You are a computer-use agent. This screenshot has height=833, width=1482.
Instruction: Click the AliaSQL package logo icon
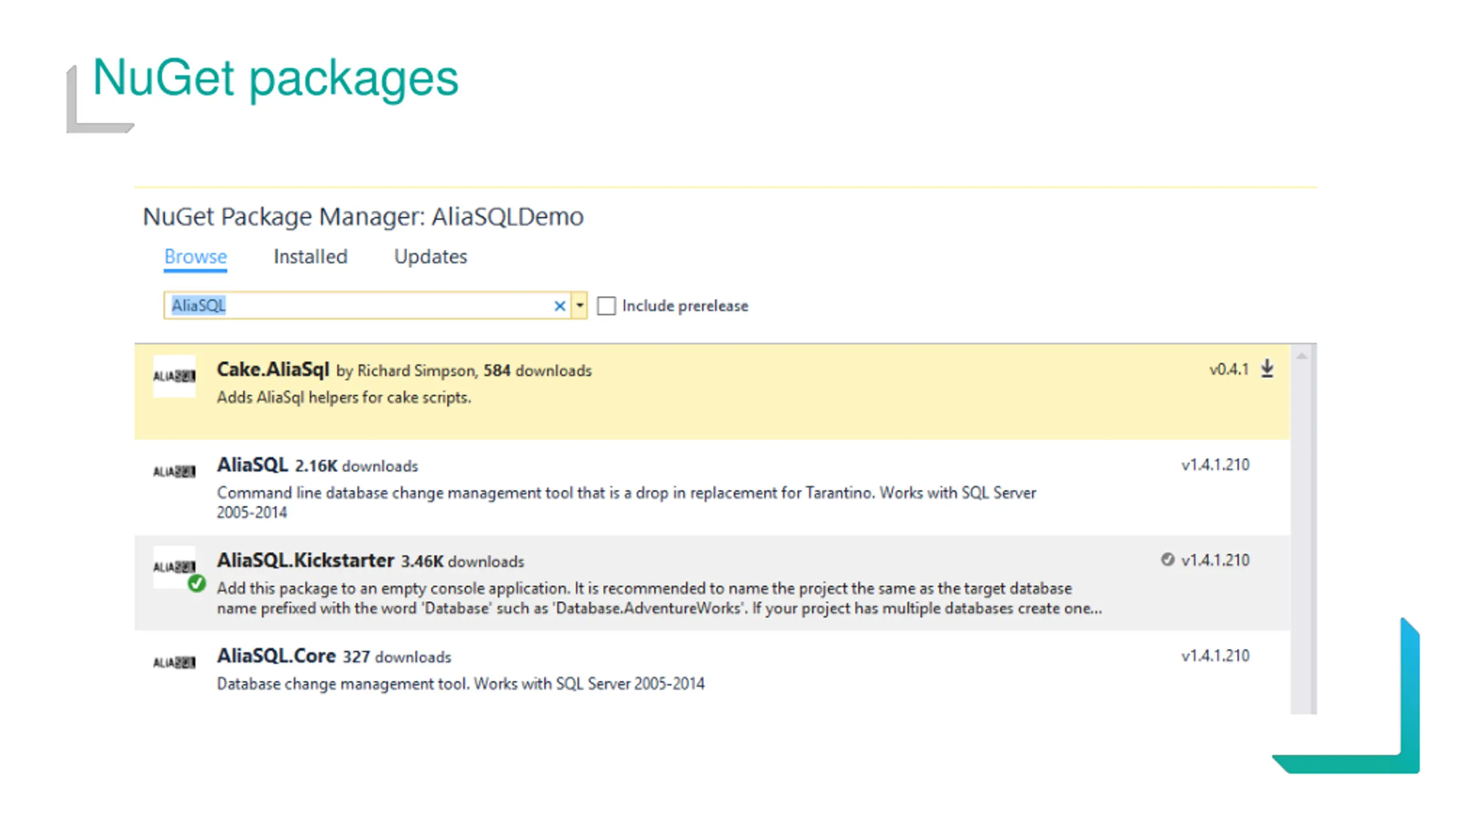174,471
